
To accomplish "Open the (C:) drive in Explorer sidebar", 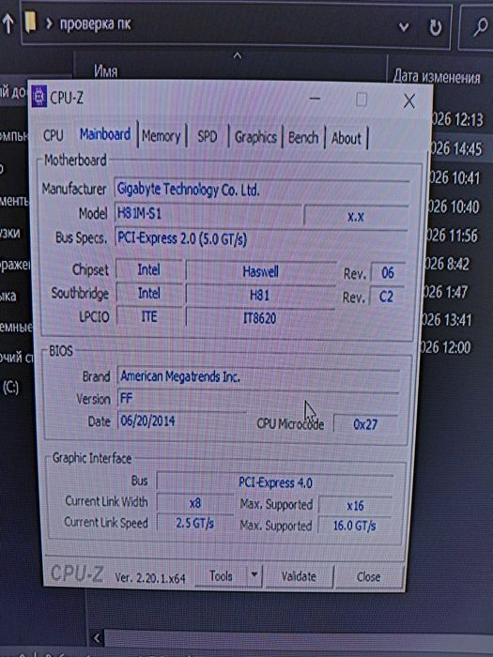I will tap(11, 388).
